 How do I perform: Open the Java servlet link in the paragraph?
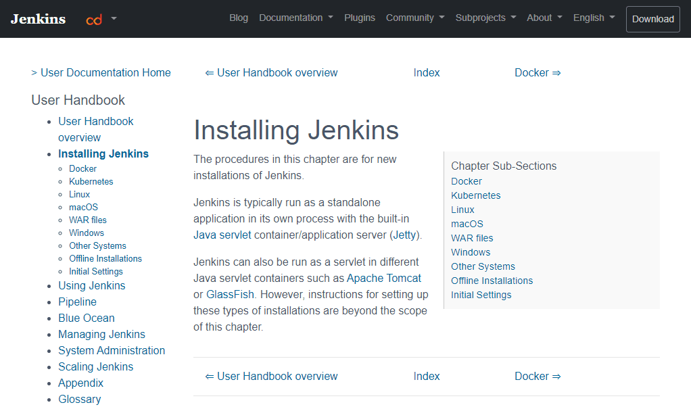[222, 234]
